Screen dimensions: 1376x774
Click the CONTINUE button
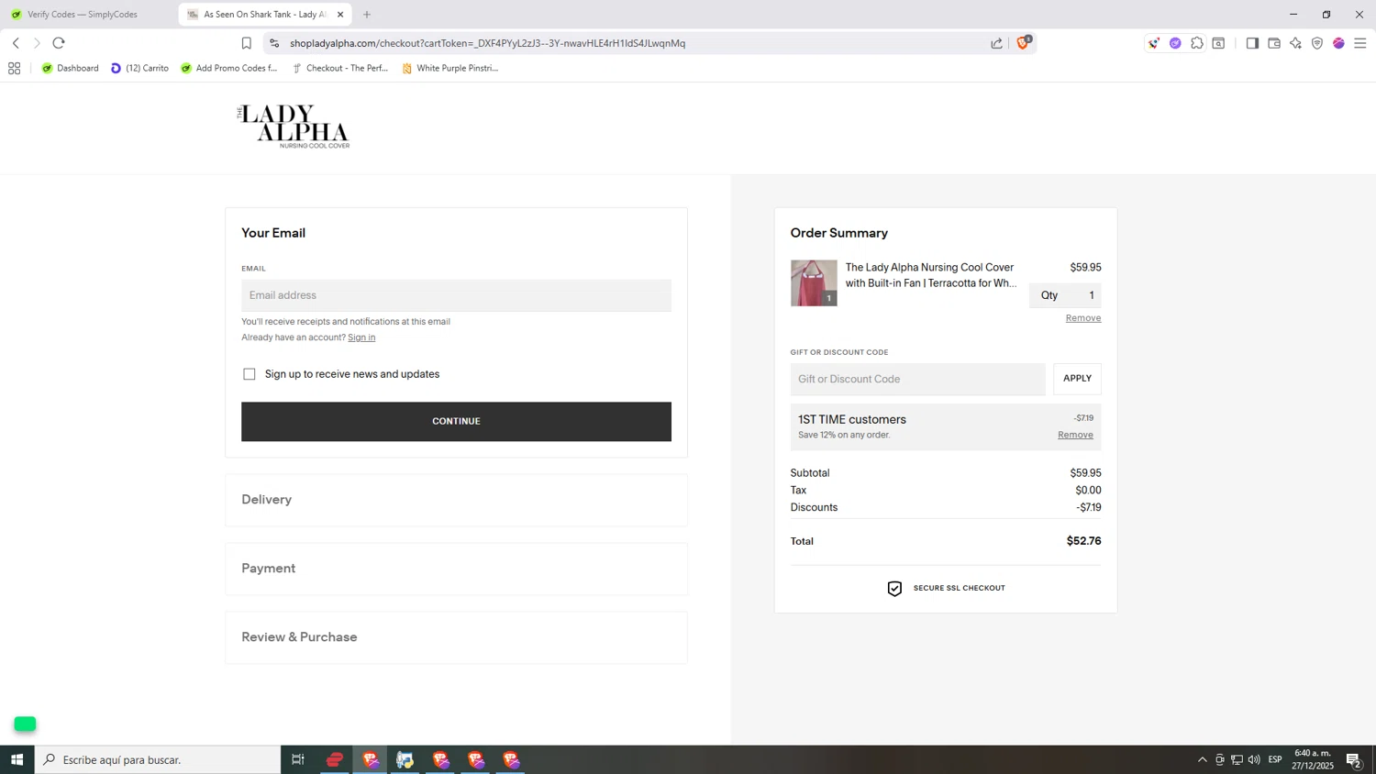(456, 422)
